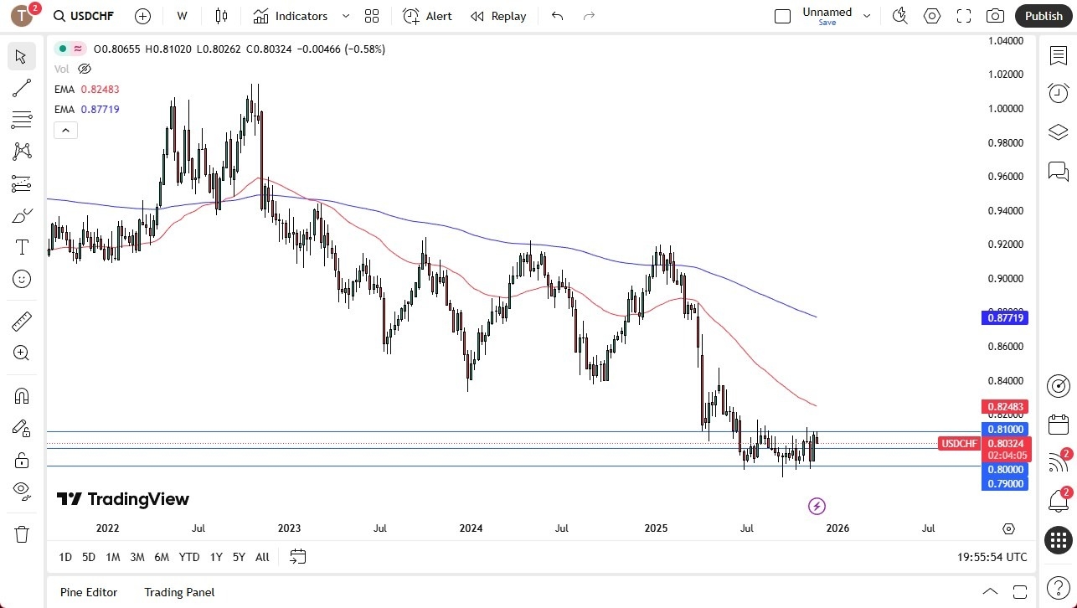Select the zoom-in tool
1077x608 pixels.
(22, 353)
